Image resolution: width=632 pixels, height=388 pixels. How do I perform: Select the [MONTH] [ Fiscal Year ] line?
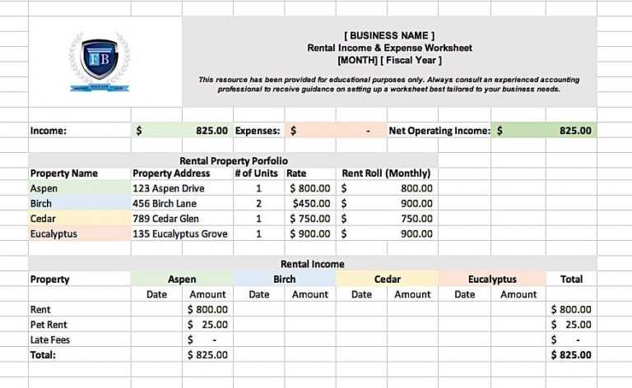389,60
